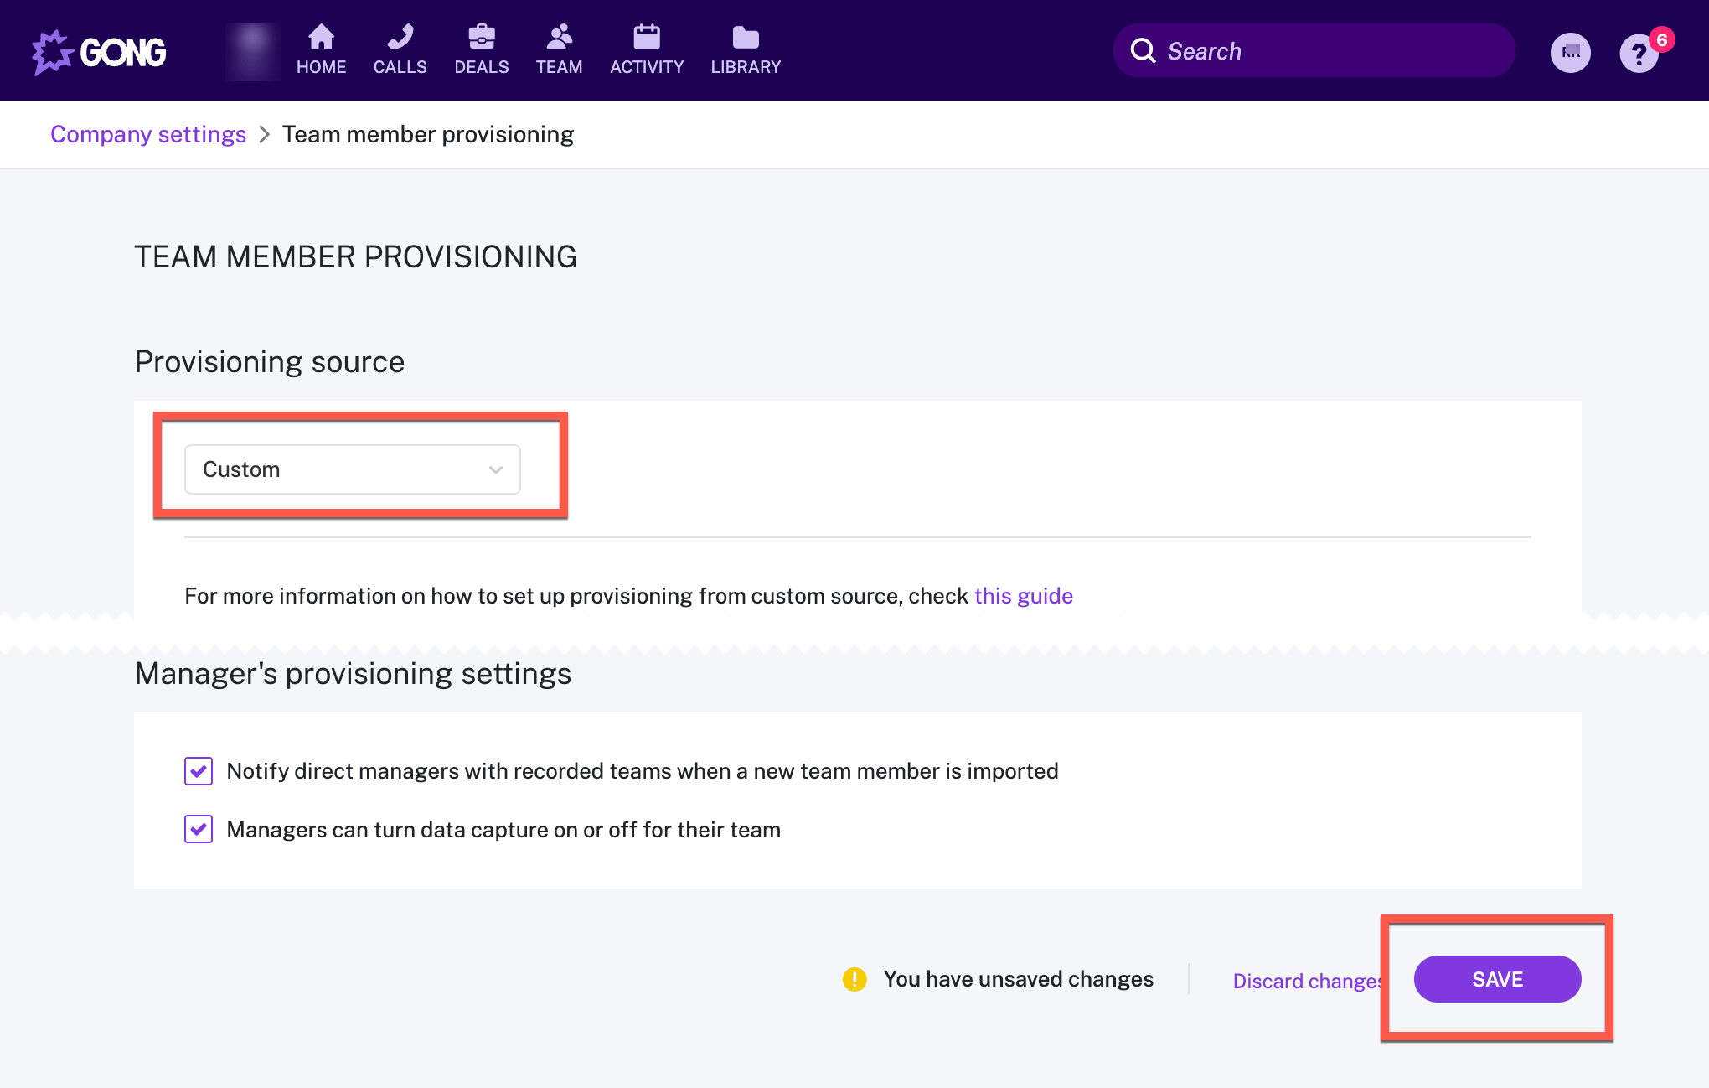The height and width of the screenshot is (1088, 1709).
Task: Click 'You have unsaved changes' message
Action: pyautogui.click(x=1018, y=979)
